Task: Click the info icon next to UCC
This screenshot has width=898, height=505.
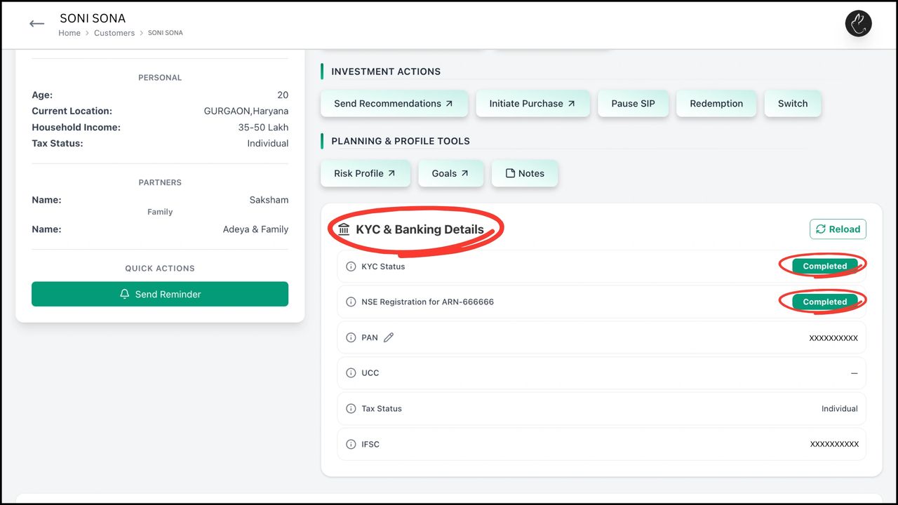Action: [x=350, y=372]
